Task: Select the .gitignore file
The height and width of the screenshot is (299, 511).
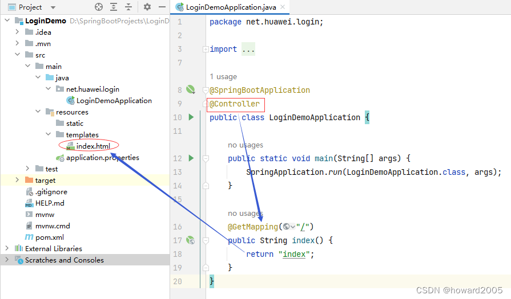Action: (x=51, y=192)
